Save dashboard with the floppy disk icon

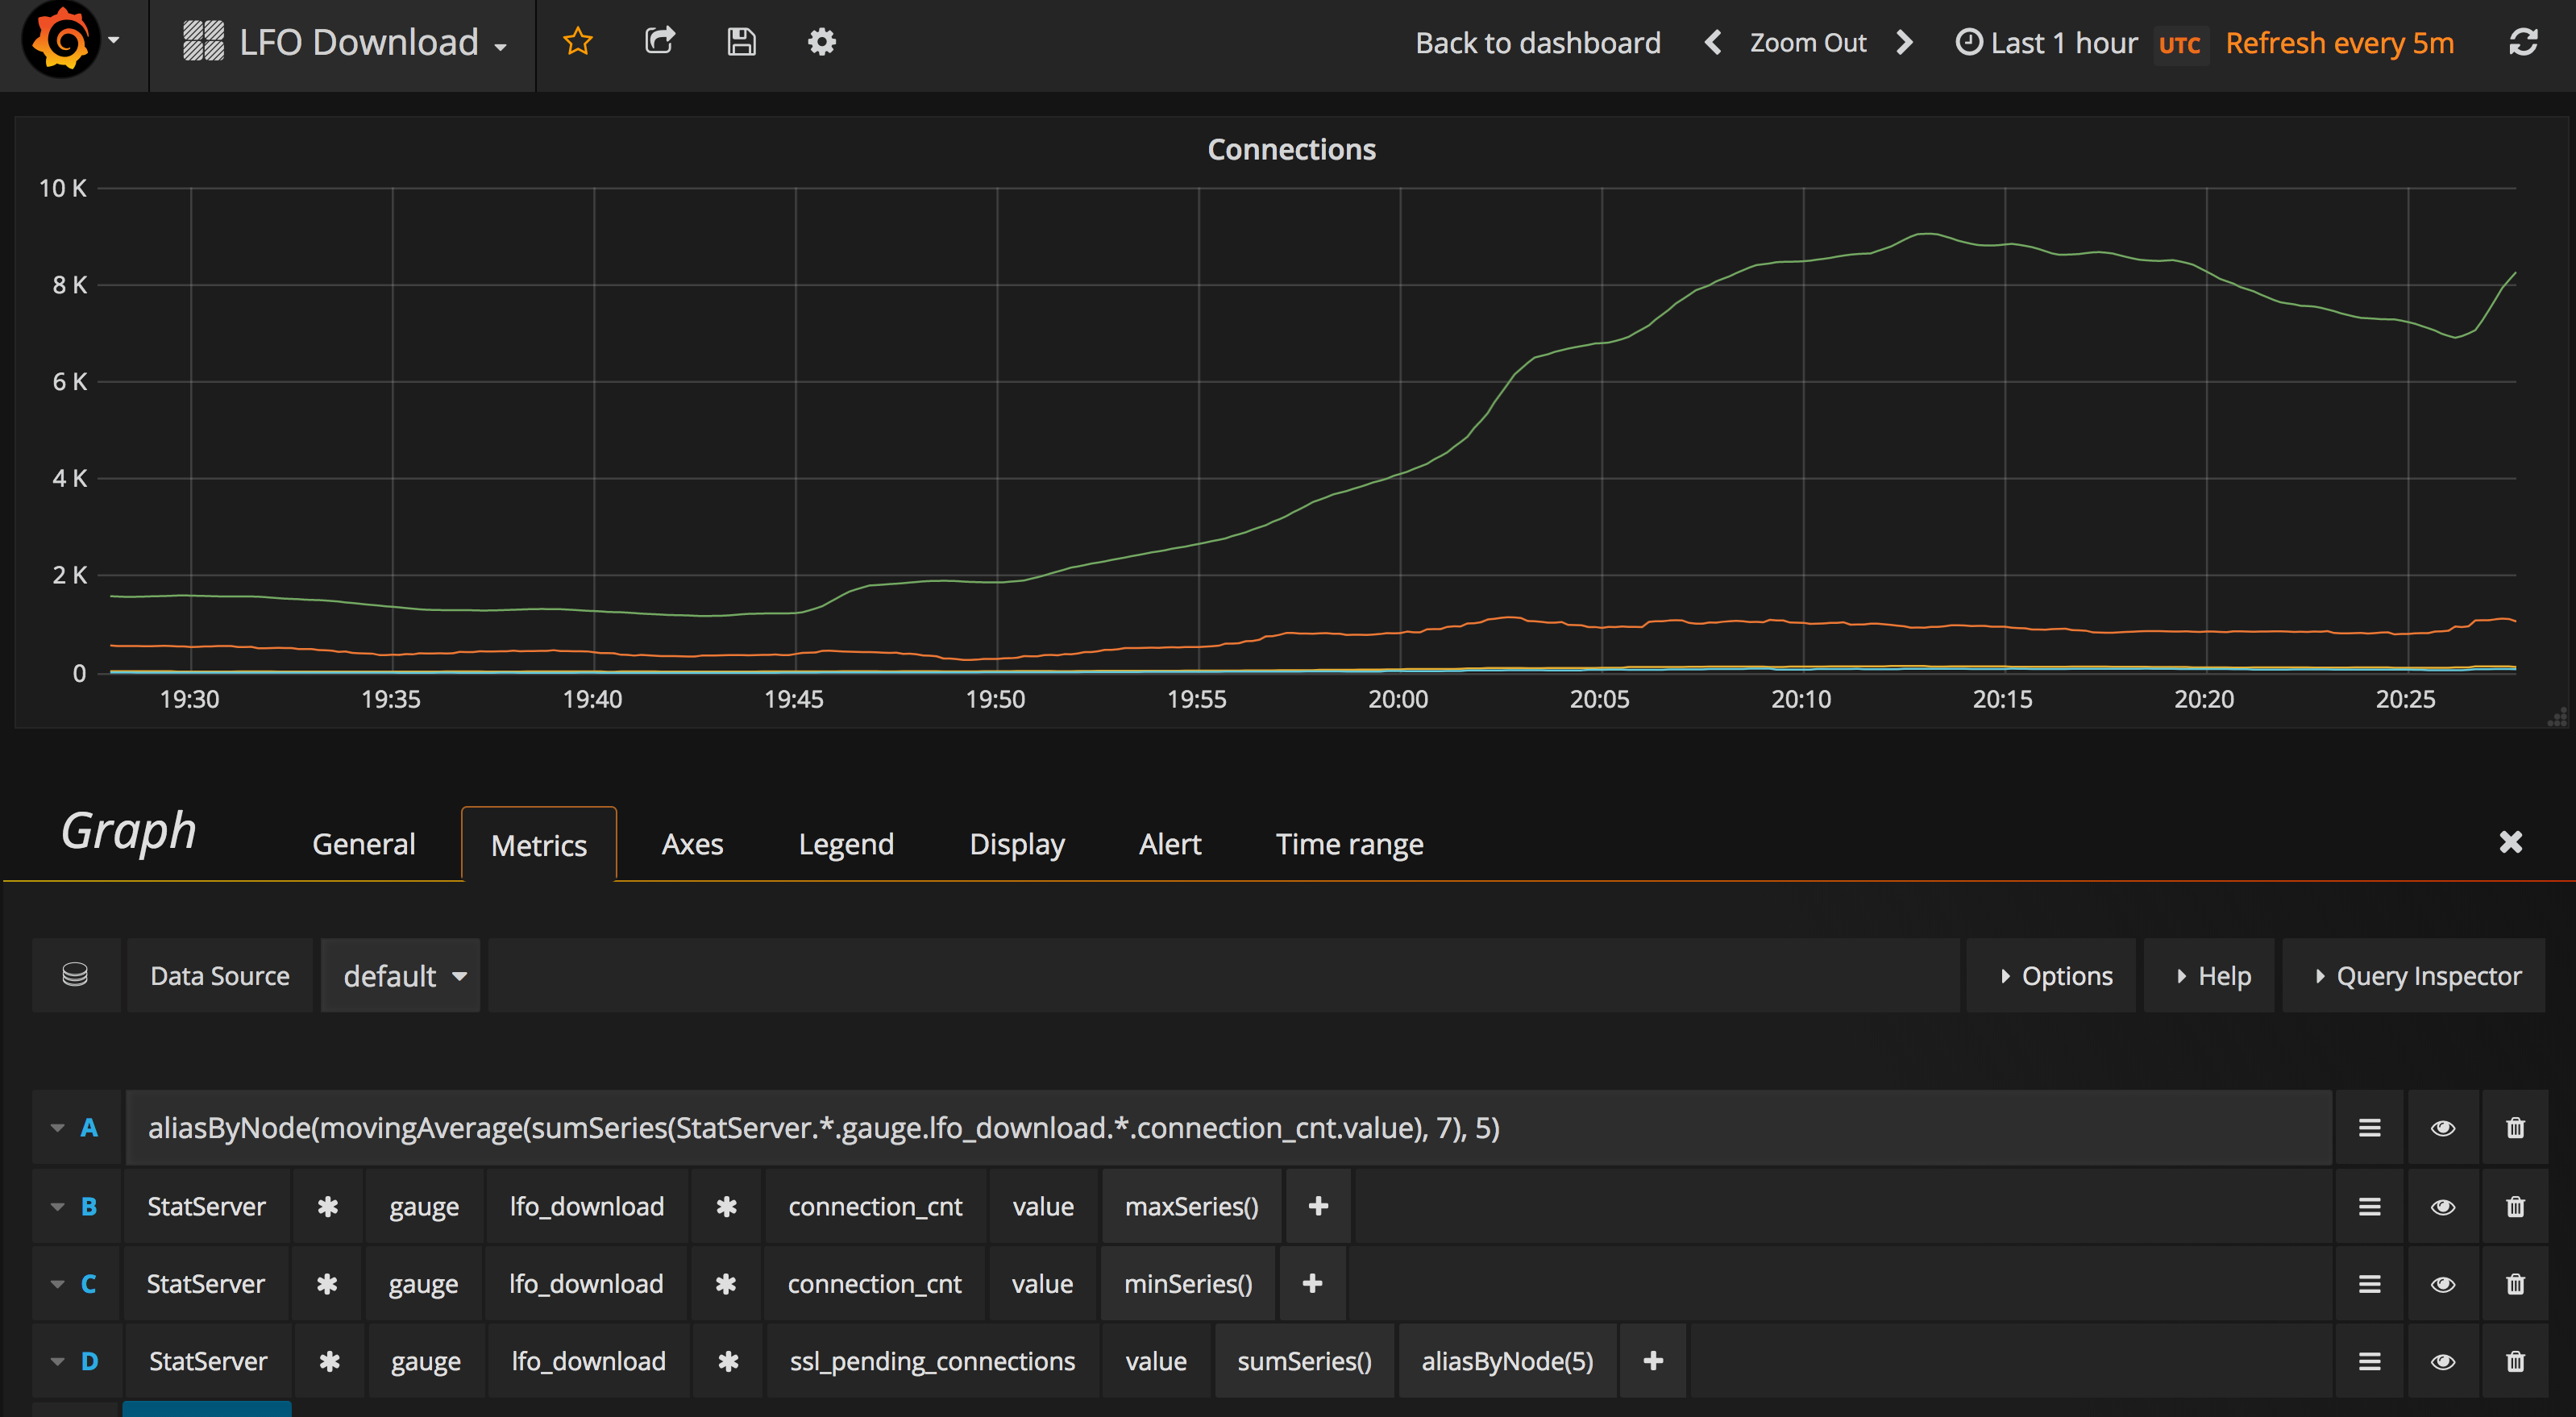click(x=741, y=42)
